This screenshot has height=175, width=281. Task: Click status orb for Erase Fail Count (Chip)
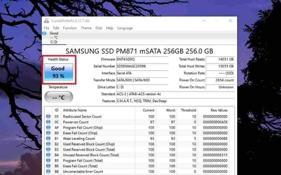click(48, 133)
